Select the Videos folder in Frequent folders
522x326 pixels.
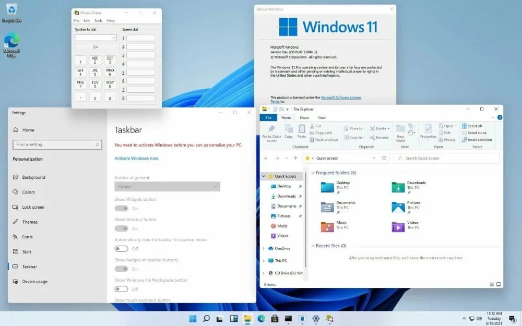[x=405, y=227]
